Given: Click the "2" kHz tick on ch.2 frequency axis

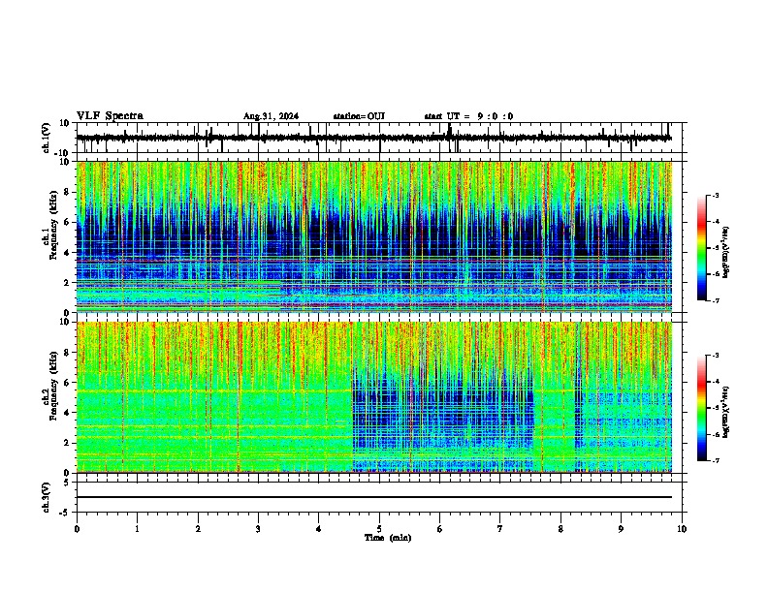Looking at the screenshot, I should tap(68, 443).
